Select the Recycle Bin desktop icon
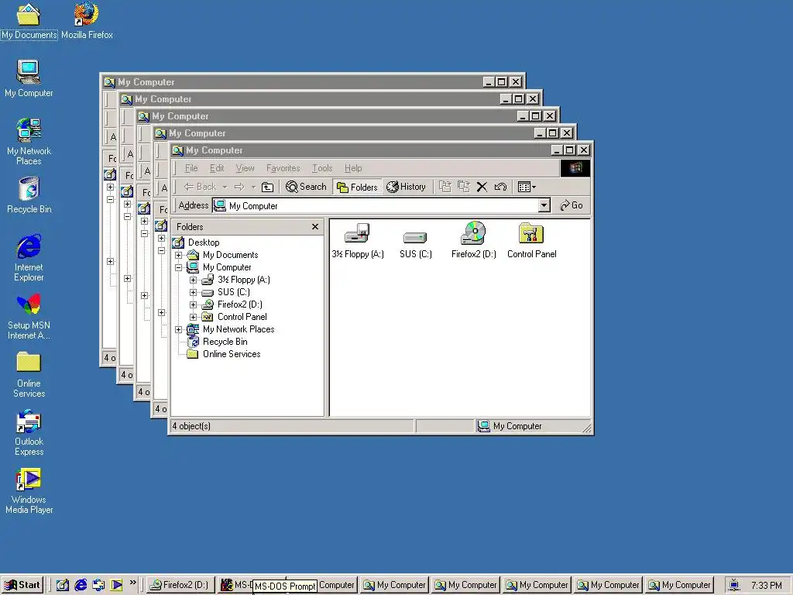 [x=29, y=194]
